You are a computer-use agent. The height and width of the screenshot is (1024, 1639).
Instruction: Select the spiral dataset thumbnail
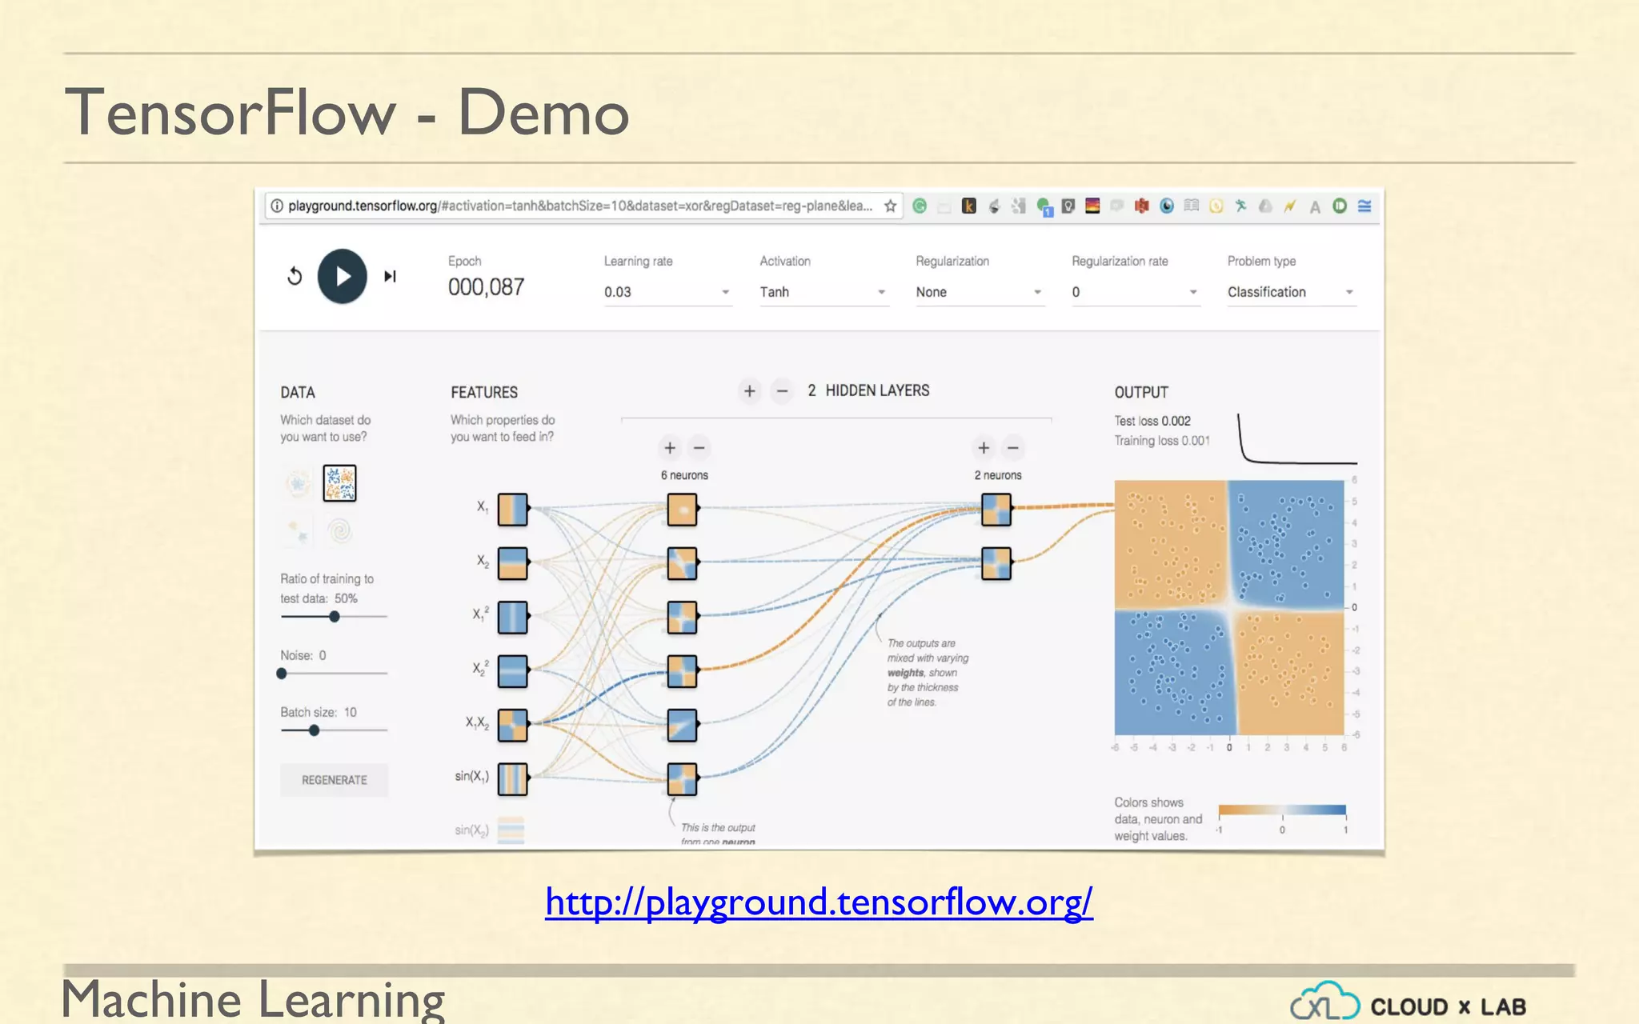pyautogui.click(x=340, y=530)
